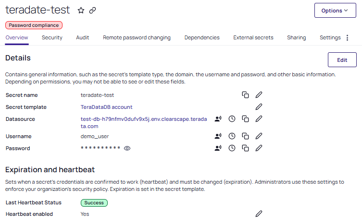
Task: Click the Edit button in Details
Action: [x=342, y=60]
